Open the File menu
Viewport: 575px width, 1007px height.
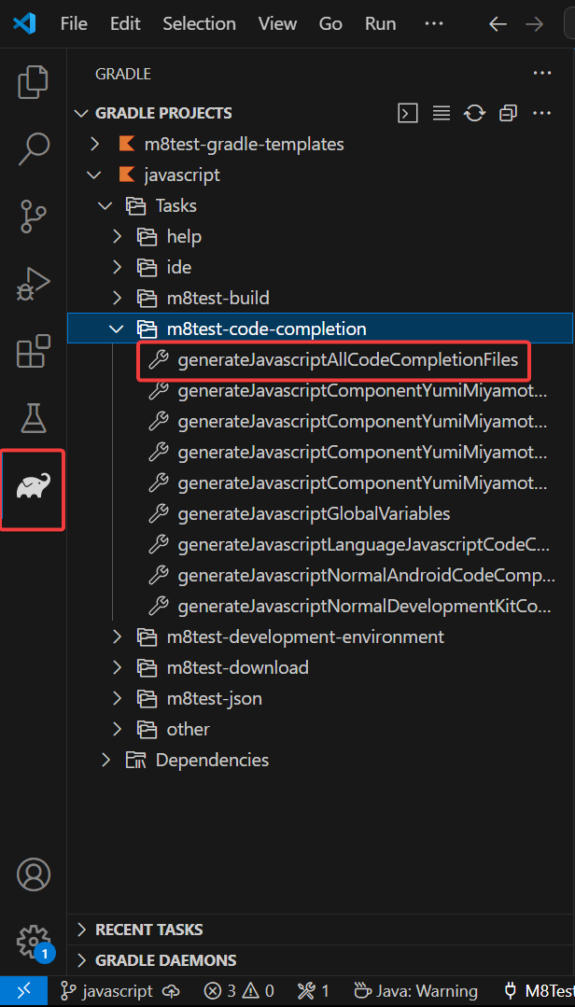[x=74, y=24]
